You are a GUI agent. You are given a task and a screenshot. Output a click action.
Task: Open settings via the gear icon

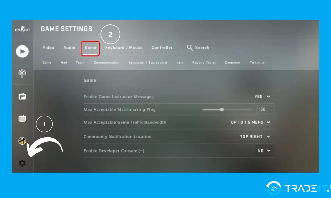(x=22, y=163)
